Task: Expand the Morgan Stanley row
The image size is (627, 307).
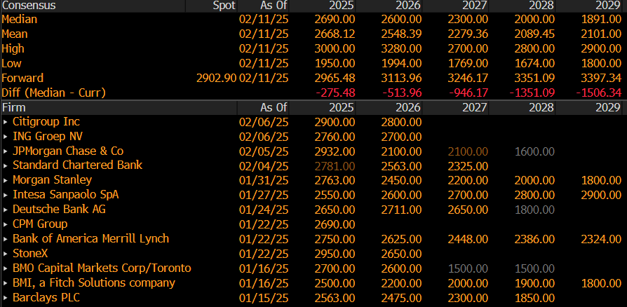Action: [x=5, y=180]
